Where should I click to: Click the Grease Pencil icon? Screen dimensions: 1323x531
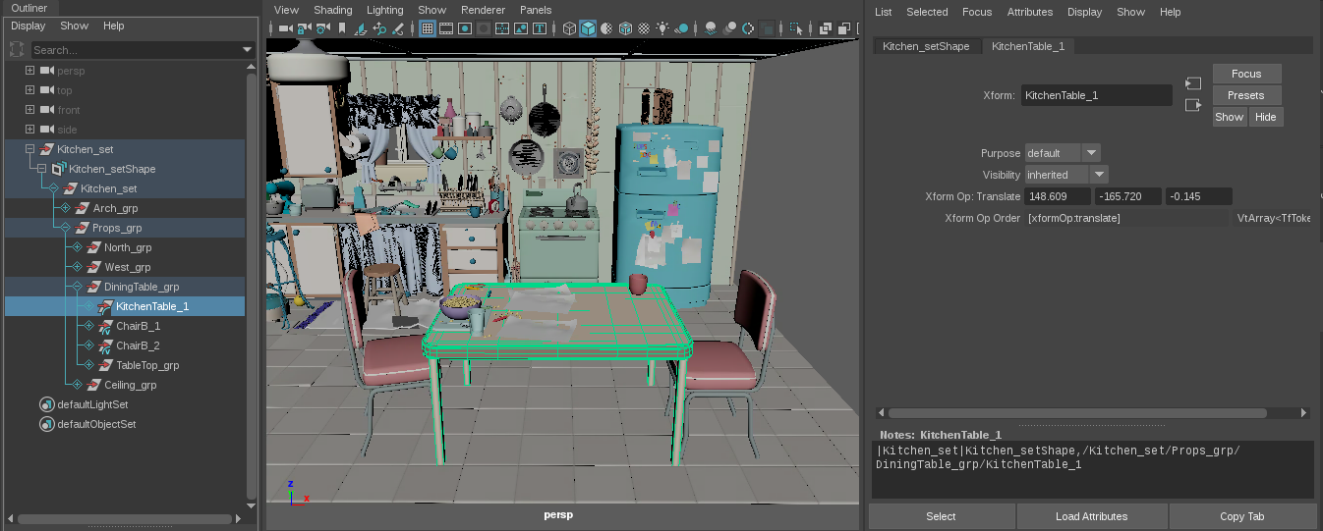(398, 28)
